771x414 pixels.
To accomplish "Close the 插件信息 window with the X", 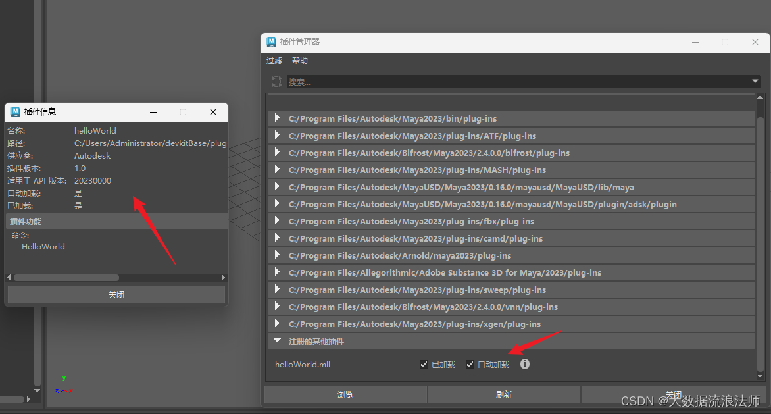I will (213, 112).
